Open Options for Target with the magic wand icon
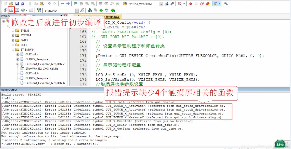The image size is (291, 149). coord(82,10)
